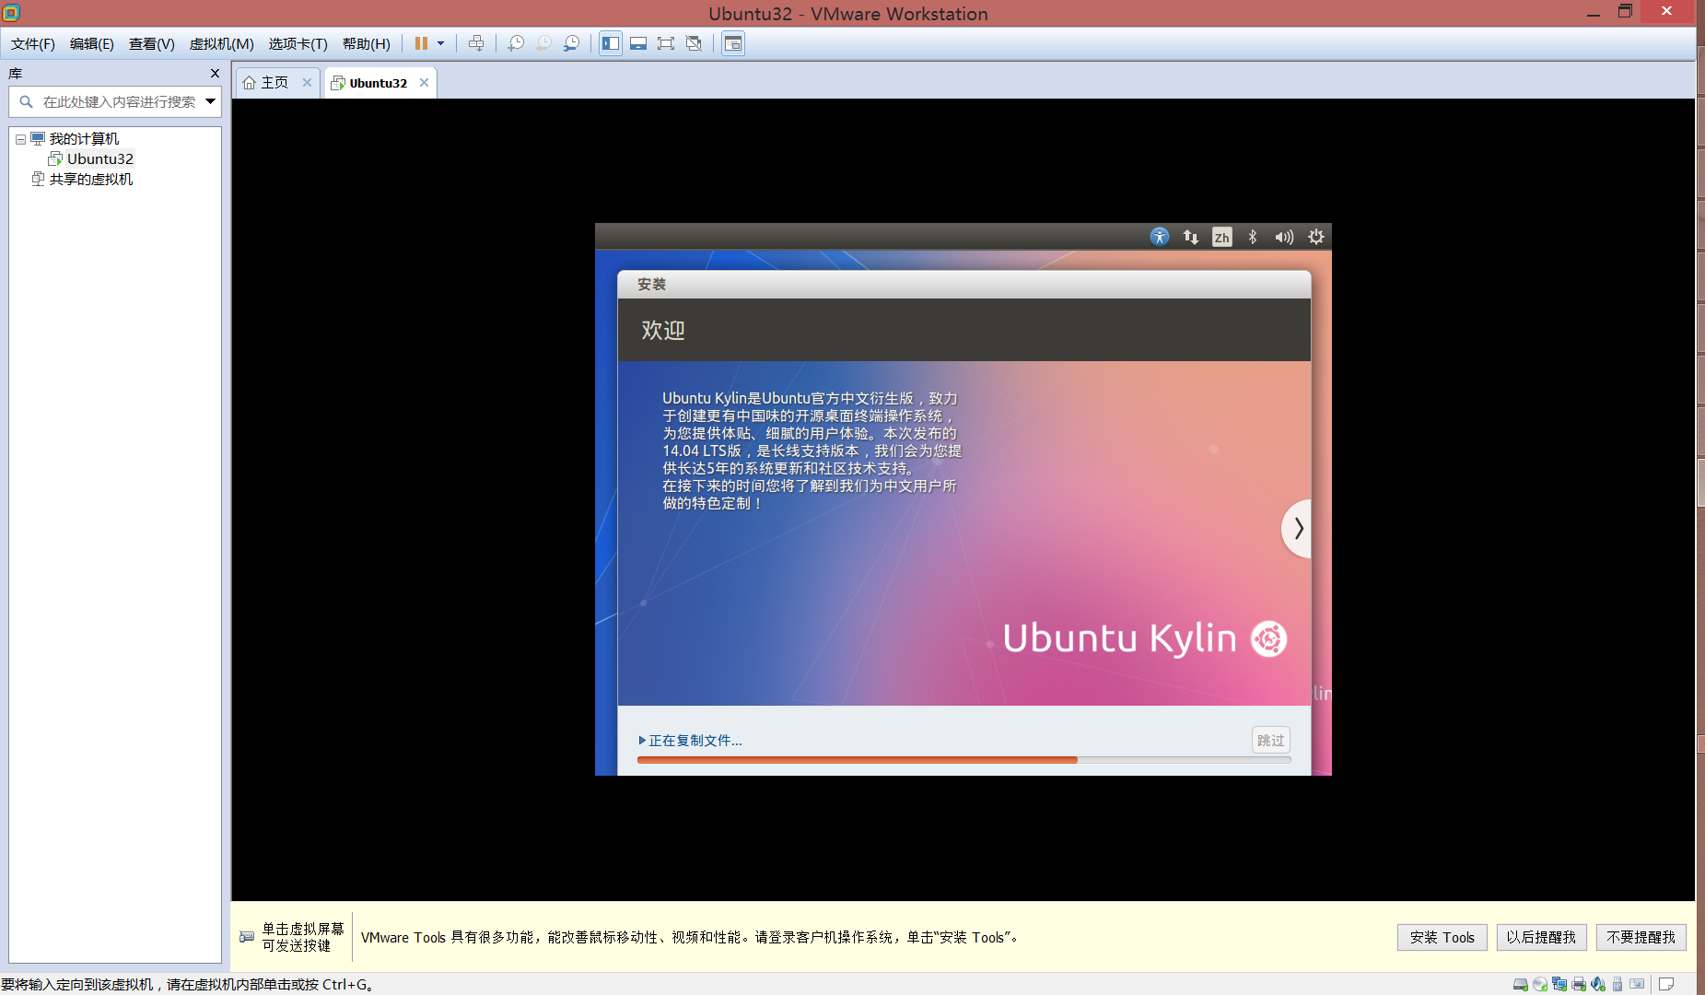Click the keyboard icon in the hint bar
Viewport: 1705px width, 995px height.
[247, 937]
